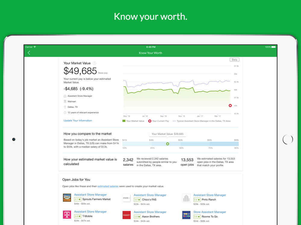Click the Beta badge
Viewport: 301px width, 225px height.
234,60
